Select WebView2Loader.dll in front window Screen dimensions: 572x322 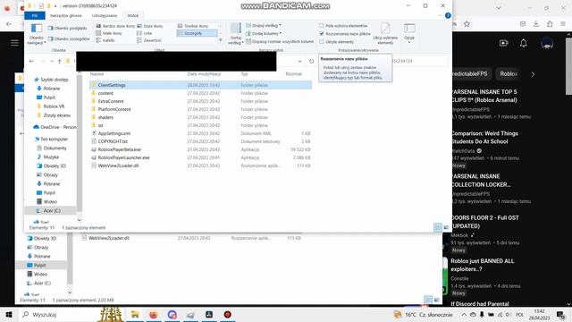pyautogui.click(x=118, y=165)
